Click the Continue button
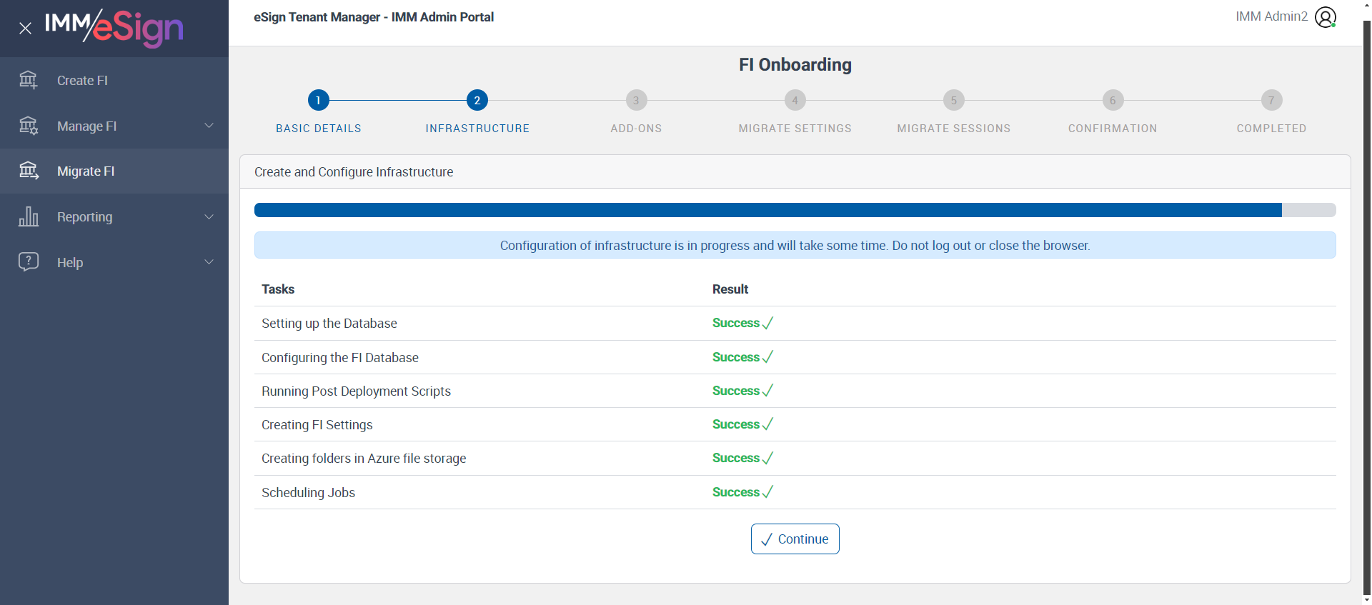The image size is (1372, 605). 795,539
